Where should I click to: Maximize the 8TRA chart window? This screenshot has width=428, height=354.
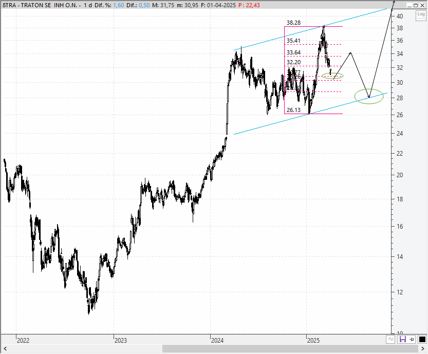tap(416, 5)
